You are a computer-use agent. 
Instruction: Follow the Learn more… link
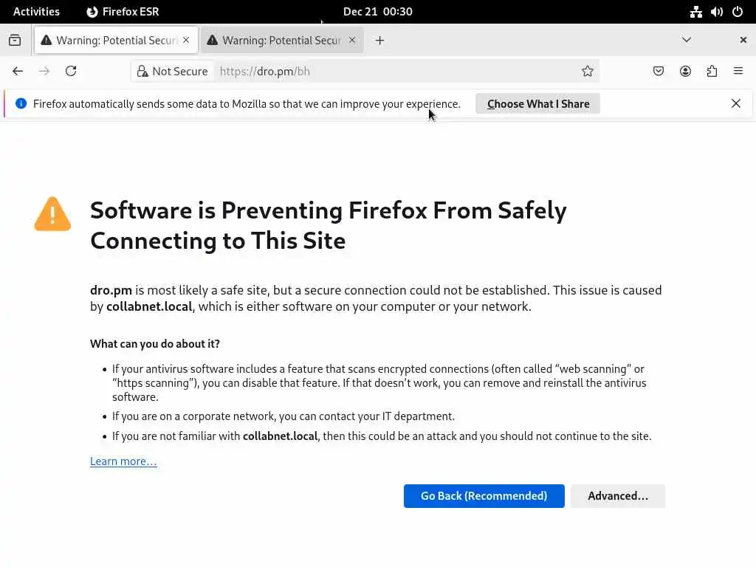click(x=123, y=461)
